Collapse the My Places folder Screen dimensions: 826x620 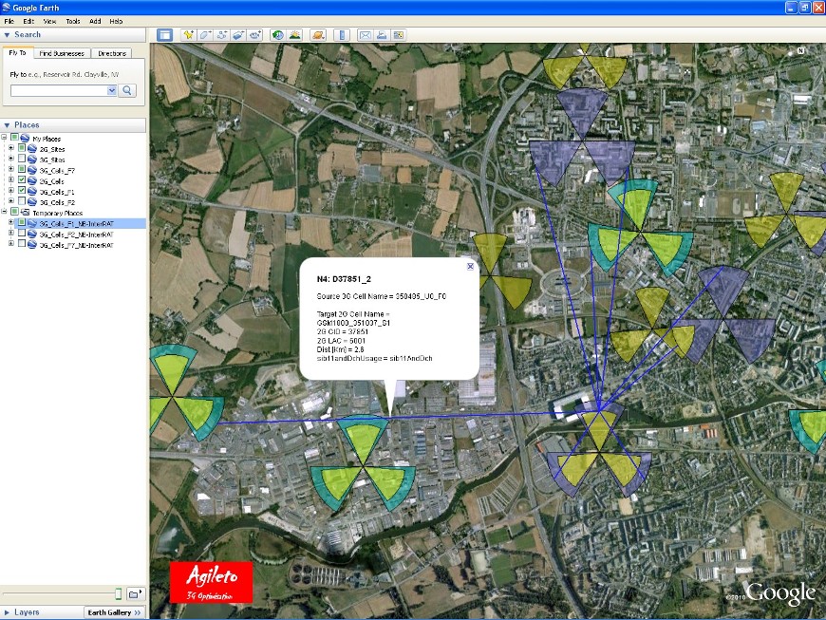tap(5, 138)
